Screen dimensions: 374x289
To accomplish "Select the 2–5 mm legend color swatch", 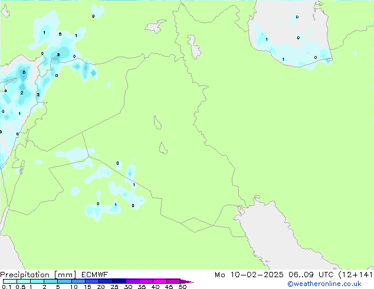I will point(51,281).
